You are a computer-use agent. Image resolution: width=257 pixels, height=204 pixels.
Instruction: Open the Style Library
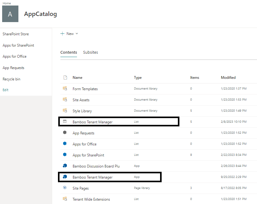pos(82,111)
